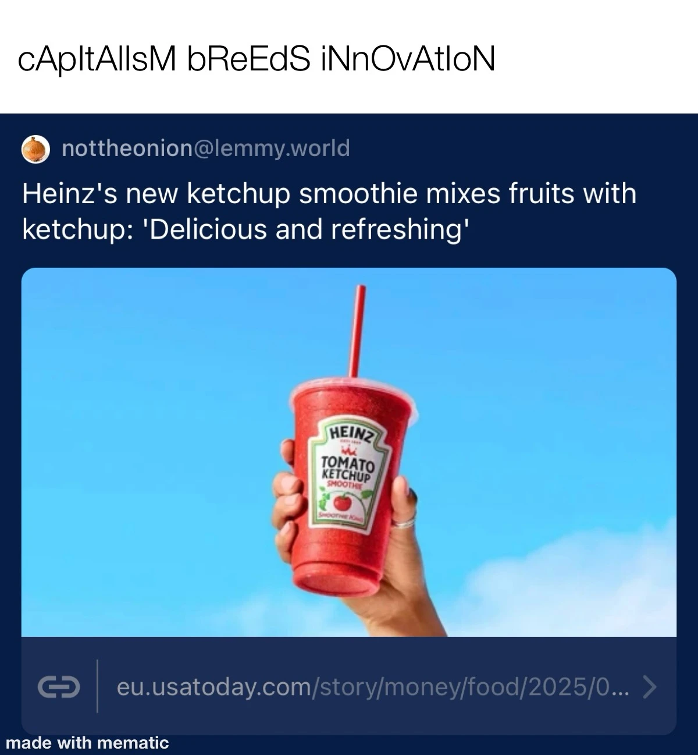Tap the tomato graphic on the cup label
This screenshot has height=755, width=698.
[x=342, y=501]
